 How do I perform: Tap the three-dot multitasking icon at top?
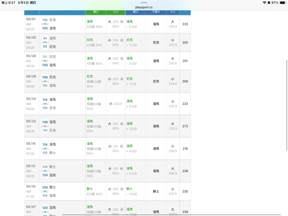pos(144,3)
